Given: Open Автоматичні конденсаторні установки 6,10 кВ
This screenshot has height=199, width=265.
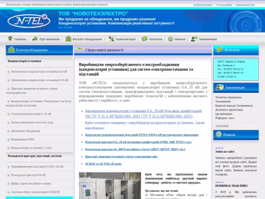Looking at the screenshot, I should coord(40,80).
